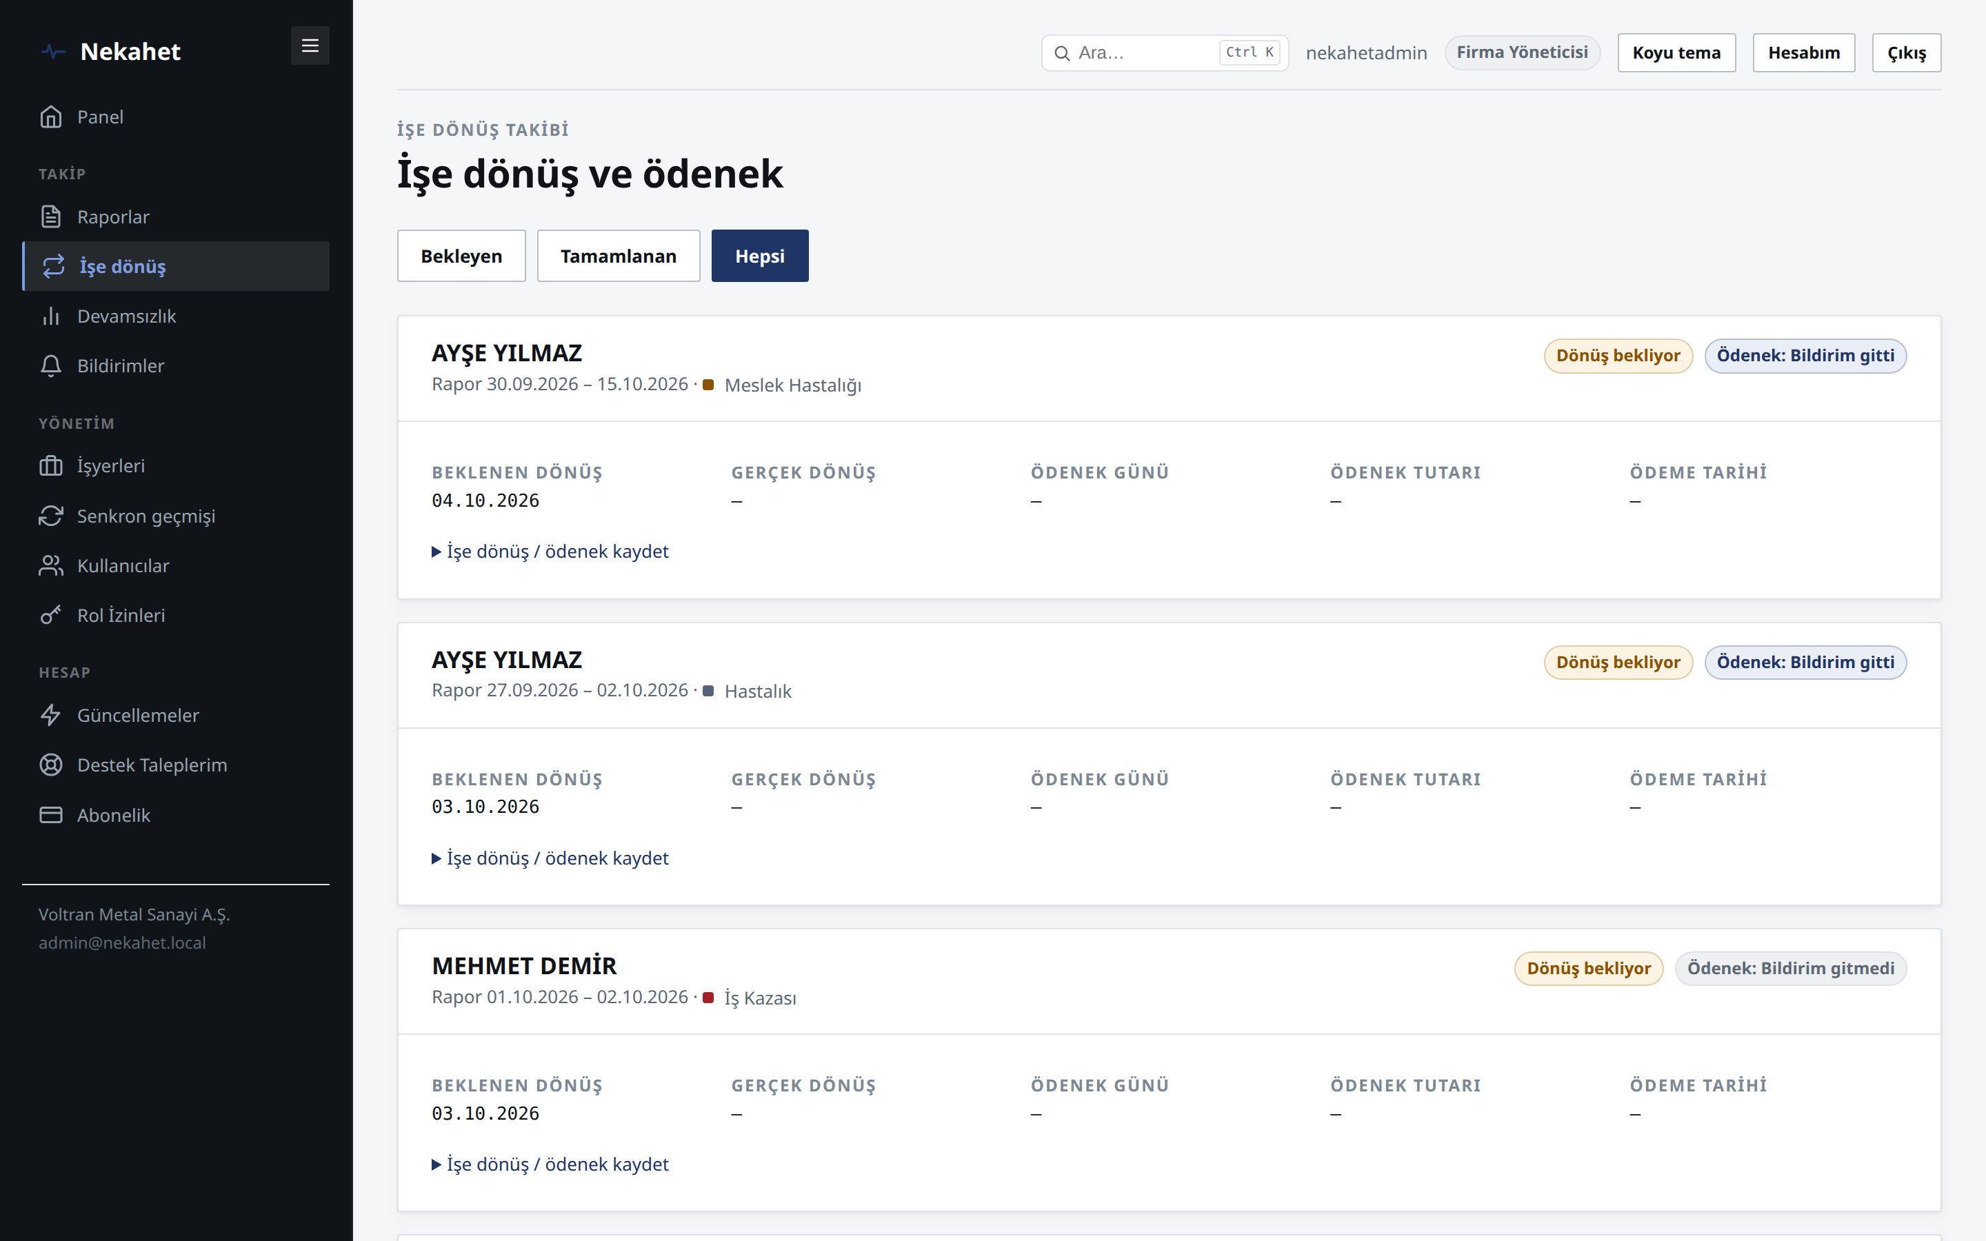The image size is (1986, 1241).
Task: Open Destek Taleplerim lifebuoy icon
Action: pos(51,765)
